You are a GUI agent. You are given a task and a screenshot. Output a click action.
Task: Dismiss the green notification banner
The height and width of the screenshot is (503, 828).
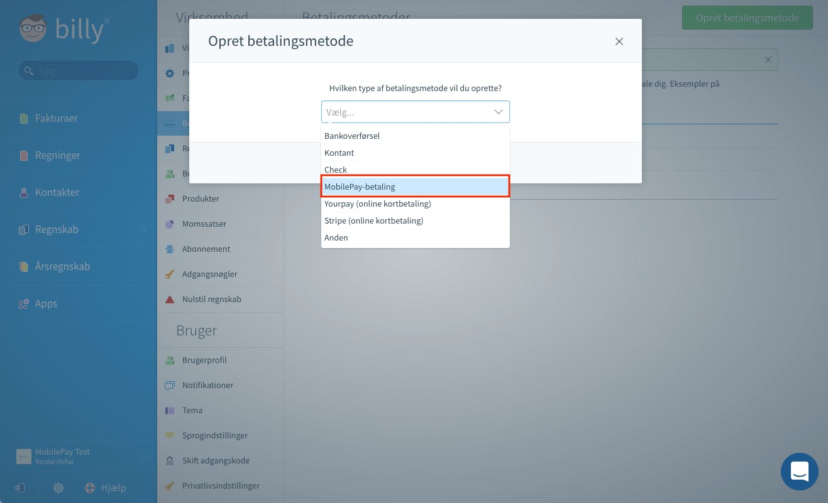pos(768,60)
